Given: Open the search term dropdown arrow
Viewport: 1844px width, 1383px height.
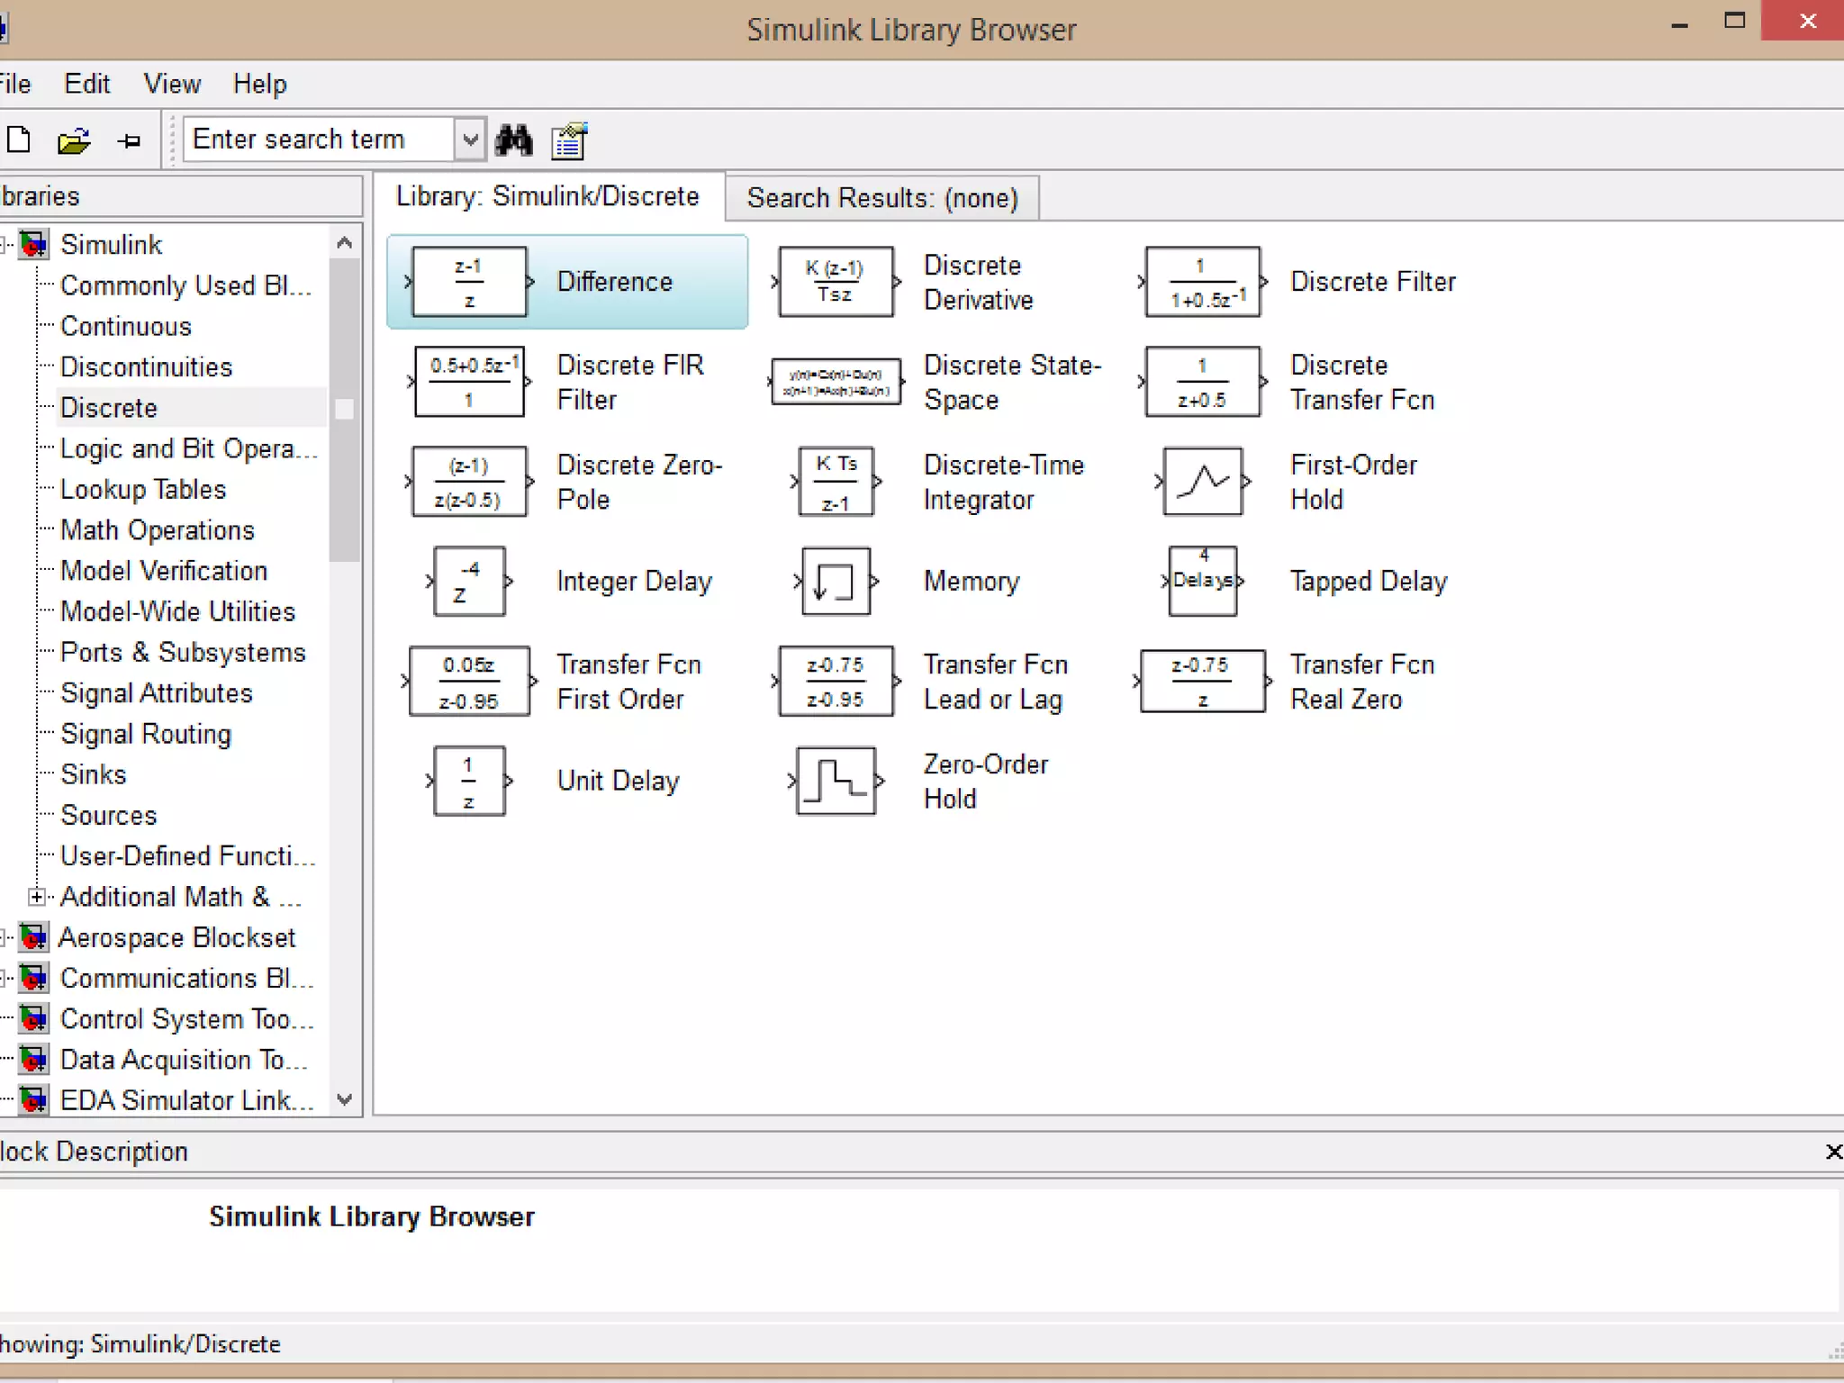Looking at the screenshot, I should coord(469,140).
